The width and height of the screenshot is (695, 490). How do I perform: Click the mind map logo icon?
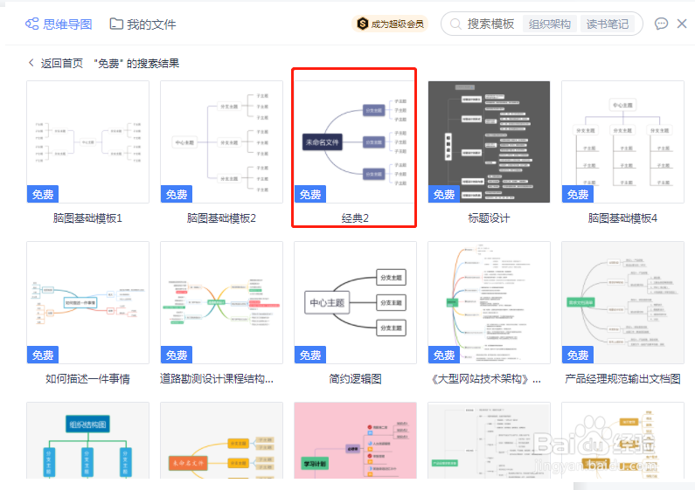pyautogui.click(x=32, y=24)
